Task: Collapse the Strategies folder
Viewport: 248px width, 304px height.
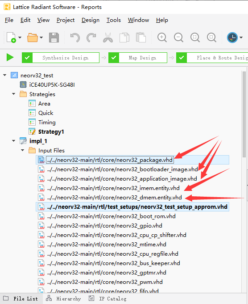Action: (14, 94)
